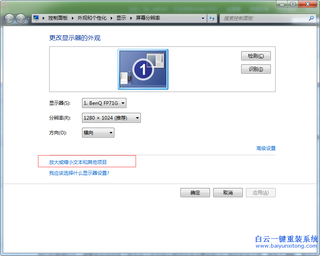The width and height of the screenshot is (320, 256).
Task: Click the back navigation arrow
Action: coord(9,18)
